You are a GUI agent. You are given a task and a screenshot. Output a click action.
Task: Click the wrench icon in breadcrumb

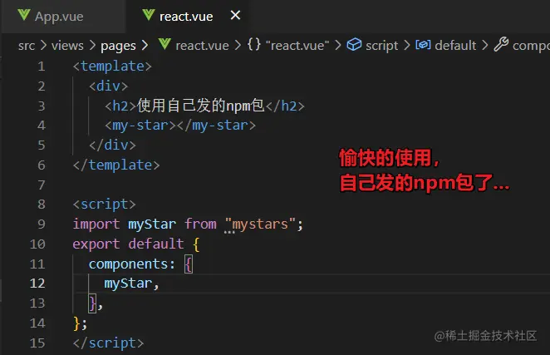point(501,45)
